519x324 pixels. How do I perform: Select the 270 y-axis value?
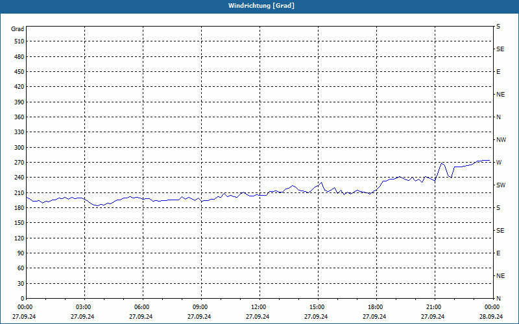(x=19, y=163)
